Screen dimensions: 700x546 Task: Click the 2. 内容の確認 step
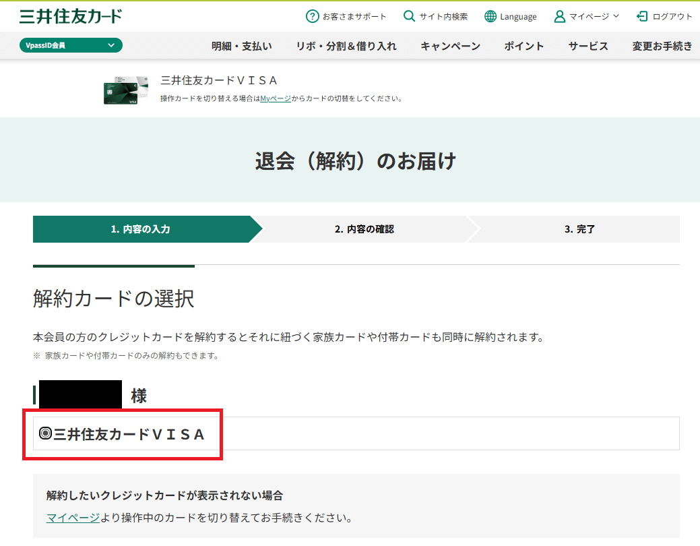(x=364, y=229)
